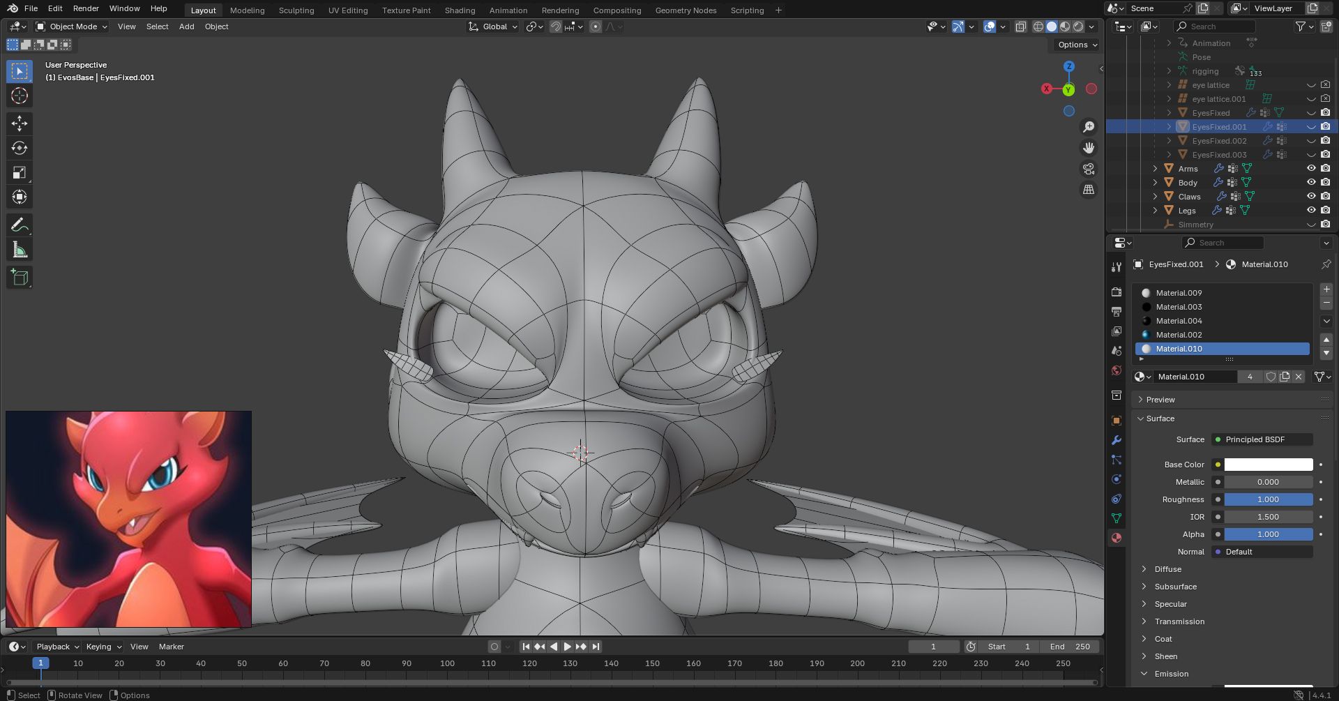Open the viewport Add menu
The image size is (1339, 701).
[x=186, y=27]
